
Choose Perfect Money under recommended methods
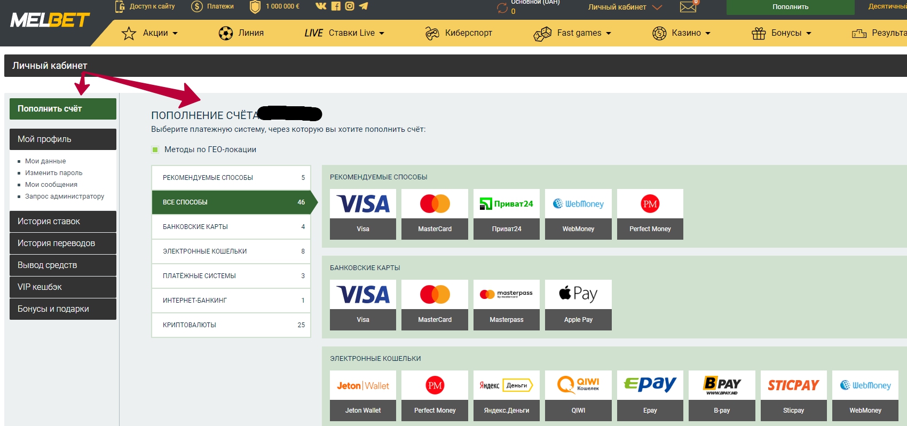coord(650,214)
